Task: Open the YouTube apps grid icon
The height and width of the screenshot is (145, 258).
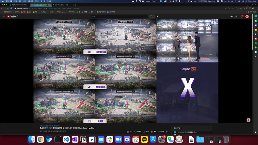Action: point(236,16)
